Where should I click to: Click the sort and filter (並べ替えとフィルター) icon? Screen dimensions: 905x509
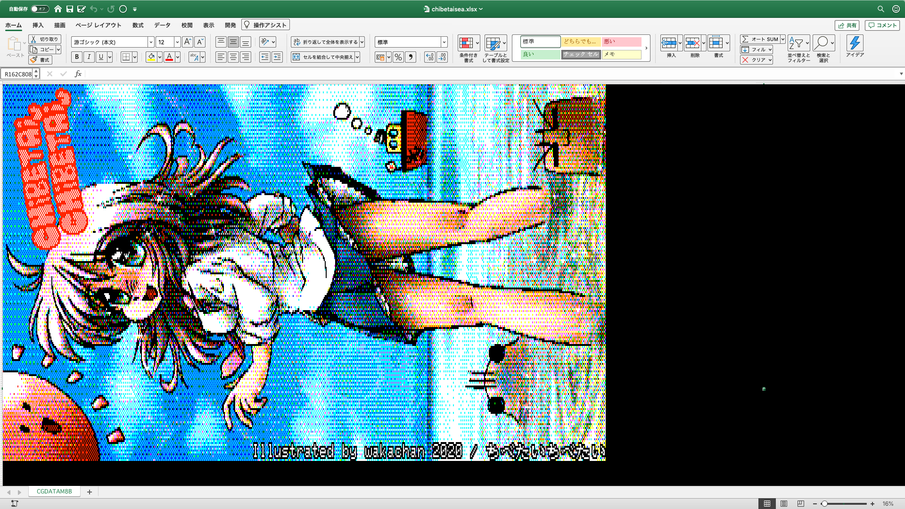pos(796,43)
